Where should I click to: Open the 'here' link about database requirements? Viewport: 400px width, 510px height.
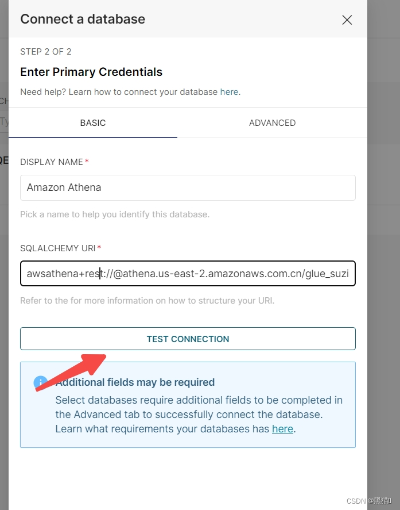(x=282, y=429)
